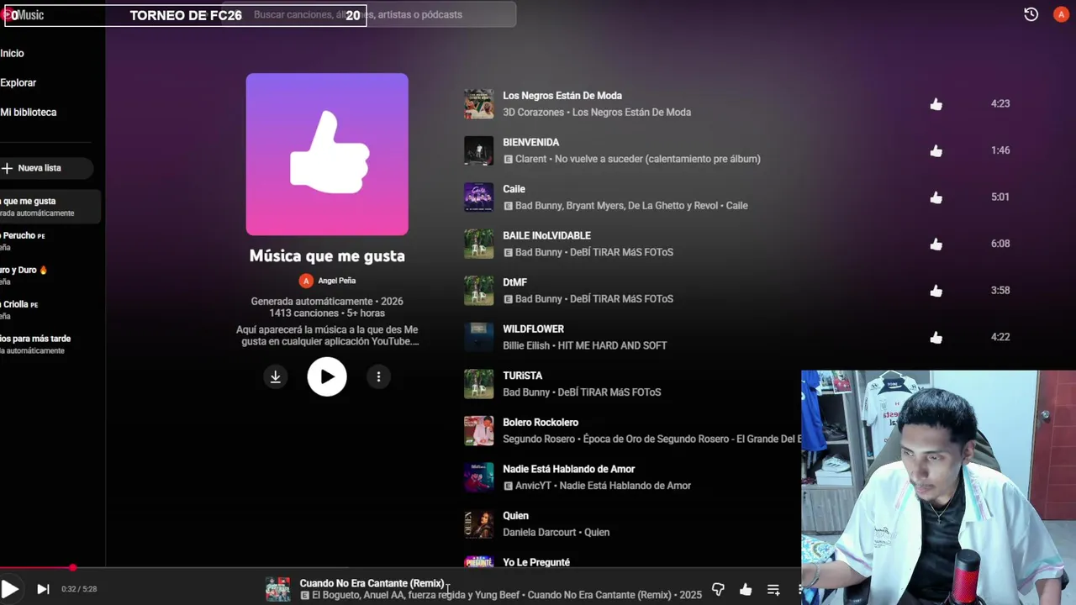This screenshot has width=1076, height=605.
Task: Skip to next track in player bar
Action: (x=43, y=589)
